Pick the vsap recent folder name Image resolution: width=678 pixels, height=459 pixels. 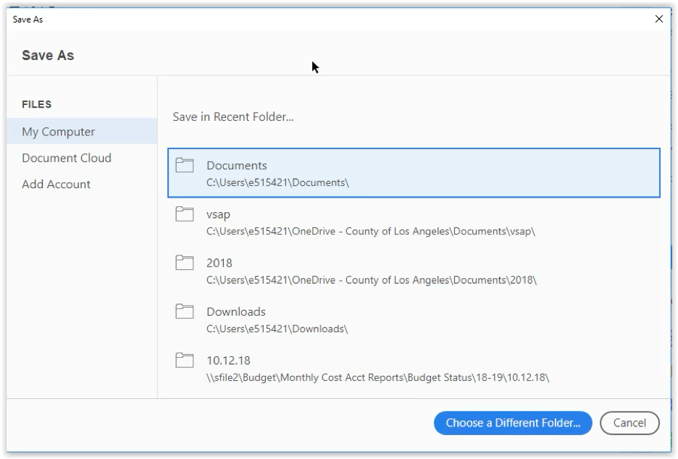click(218, 215)
